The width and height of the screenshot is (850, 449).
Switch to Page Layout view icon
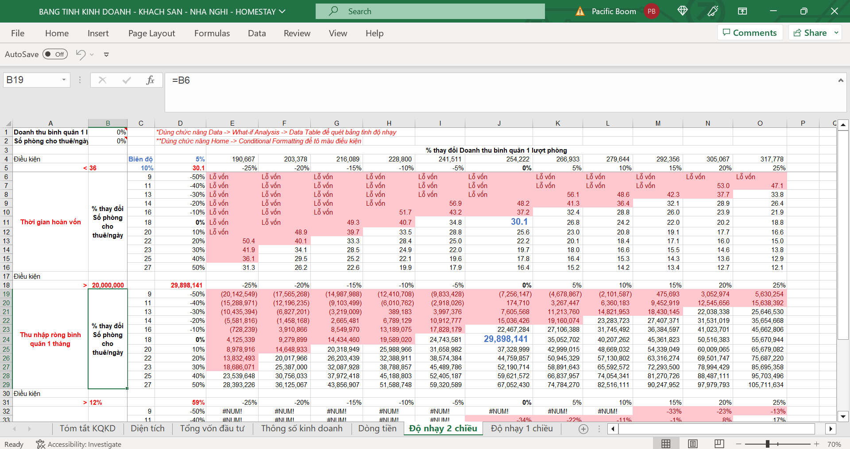click(693, 444)
